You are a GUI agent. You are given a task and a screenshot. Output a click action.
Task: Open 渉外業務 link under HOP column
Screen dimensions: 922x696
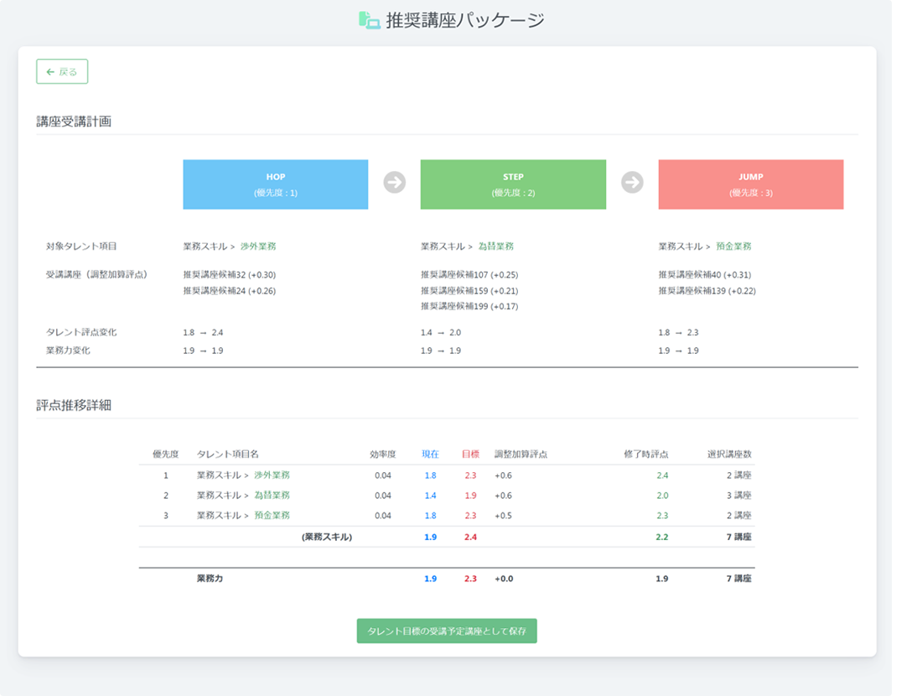(258, 247)
